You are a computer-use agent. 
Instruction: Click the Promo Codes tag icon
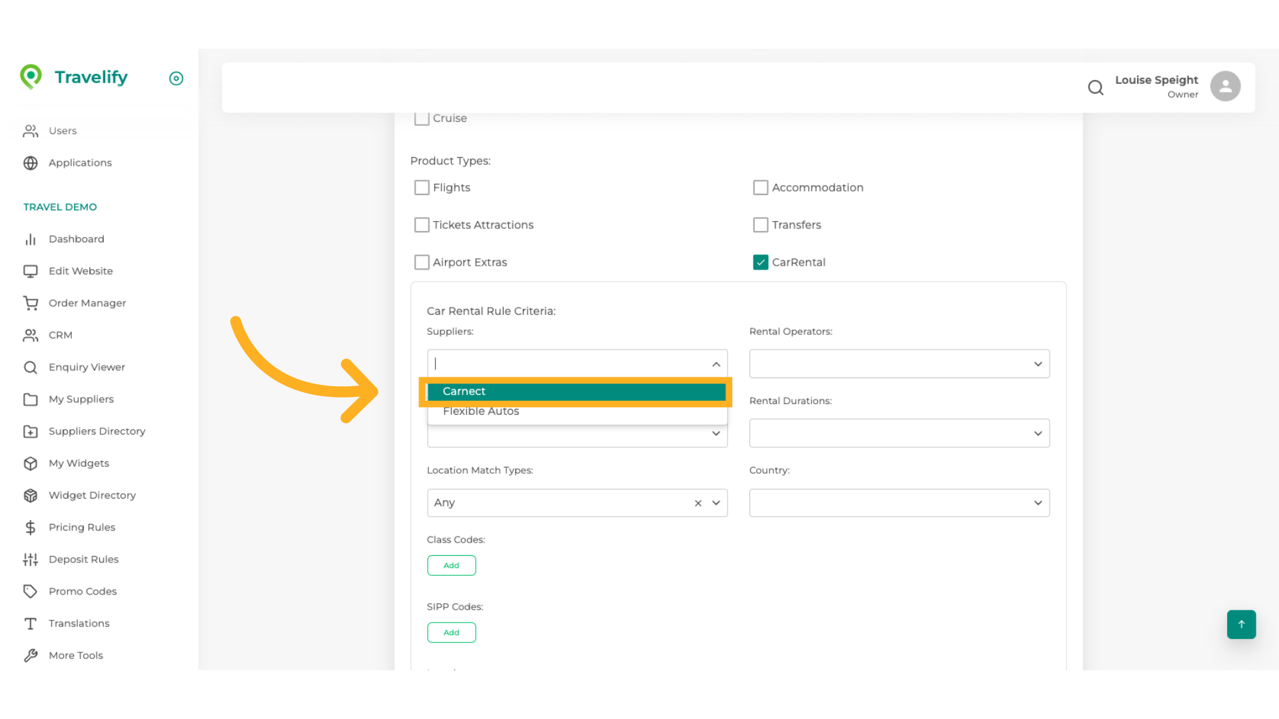click(31, 591)
